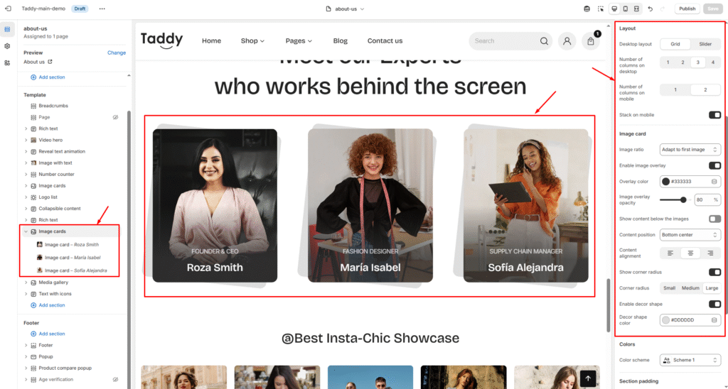Image resolution: width=728 pixels, height=389 pixels.
Task: Open the app embeds sidebar icon
Action: tap(7, 63)
